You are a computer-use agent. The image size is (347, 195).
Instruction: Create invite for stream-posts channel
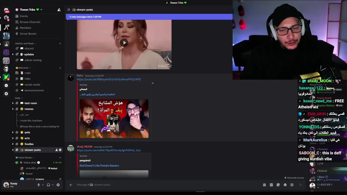point(56,150)
